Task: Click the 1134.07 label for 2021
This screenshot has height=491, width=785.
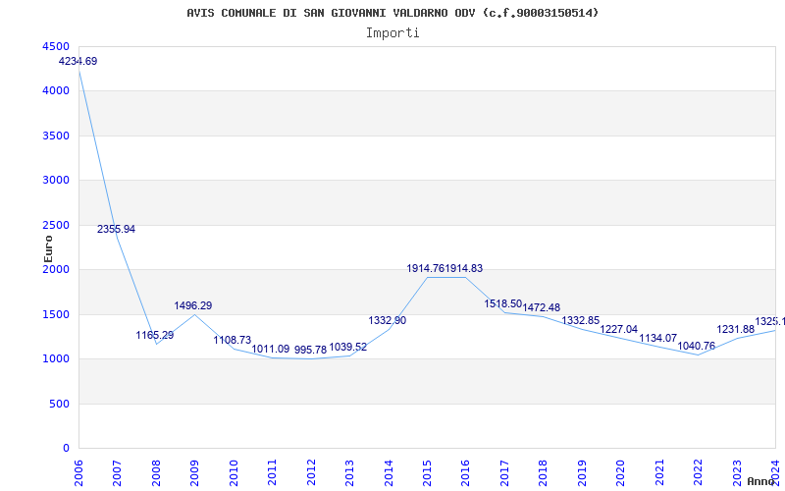Action: tap(658, 339)
